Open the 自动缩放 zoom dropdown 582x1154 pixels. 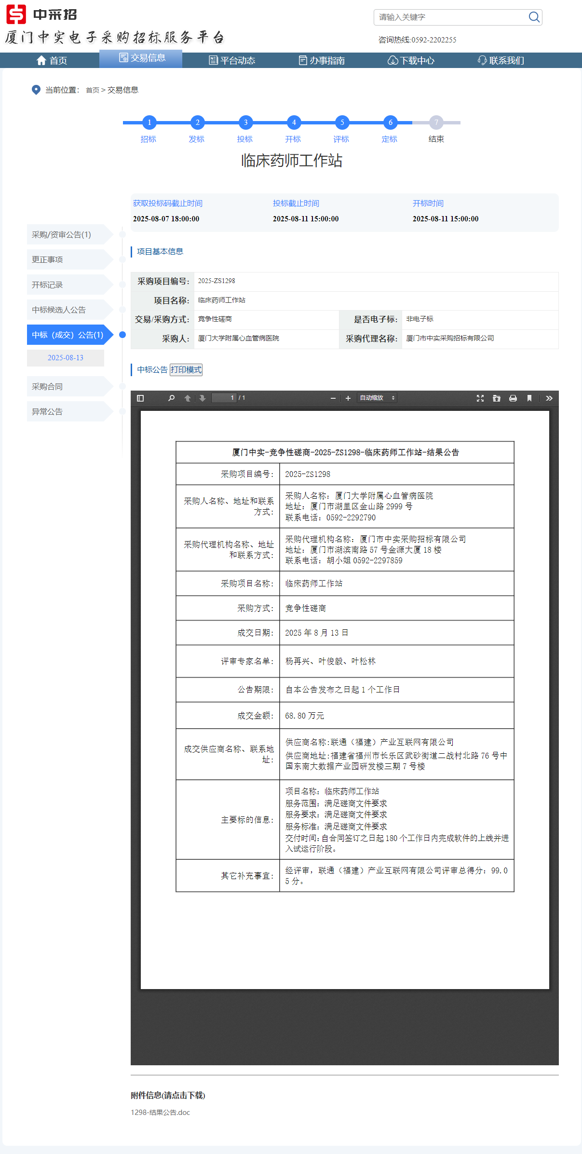(x=377, y=398)
